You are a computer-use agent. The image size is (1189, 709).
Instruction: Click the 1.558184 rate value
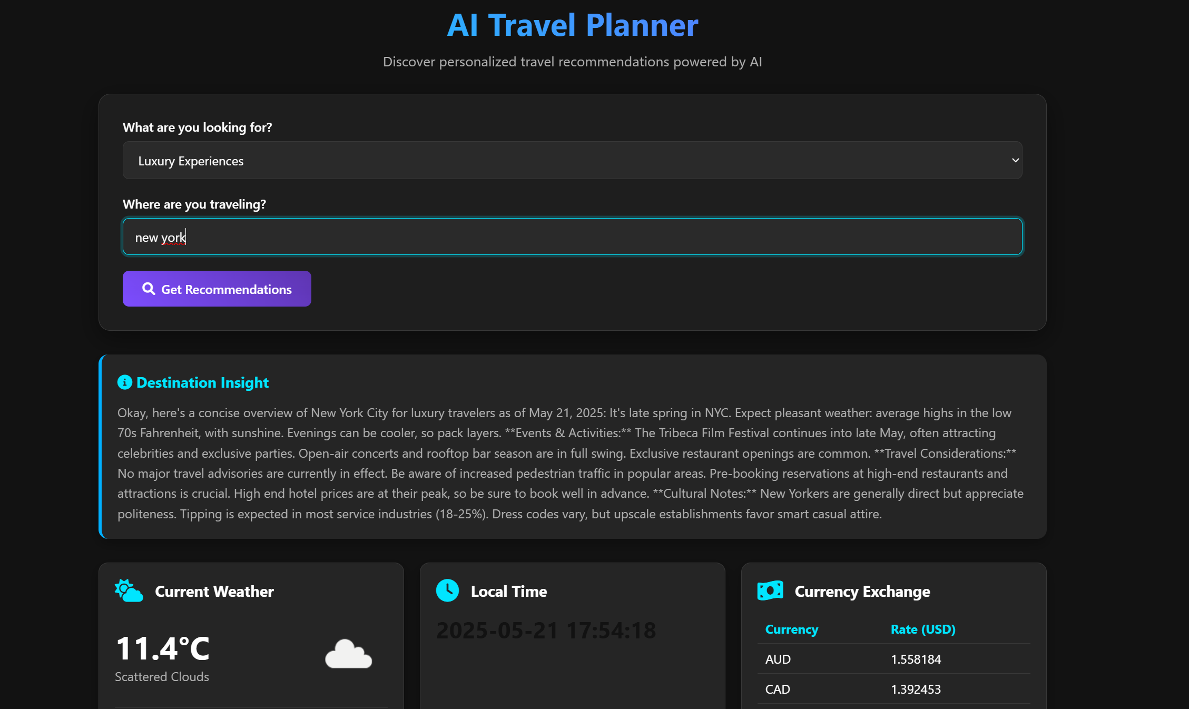tap(916, 659)
